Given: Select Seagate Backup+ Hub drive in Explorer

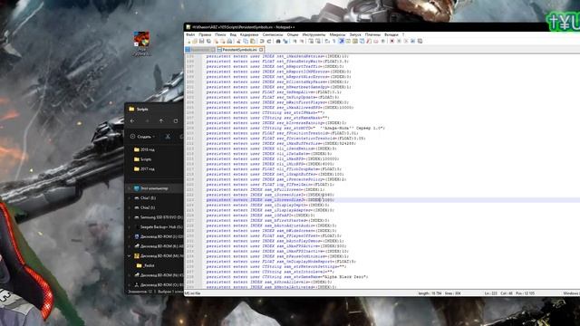Looking at the screenshot, I should point(159,227).
